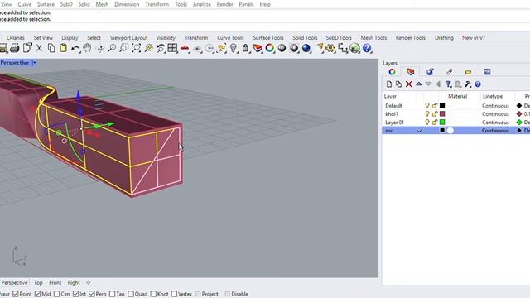The image size is (530, 298).
Task: Click the Layers panel help icon
Action: 478,84
